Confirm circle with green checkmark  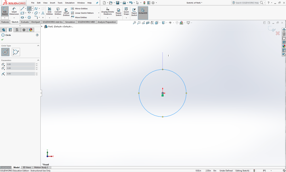point(3,40)
